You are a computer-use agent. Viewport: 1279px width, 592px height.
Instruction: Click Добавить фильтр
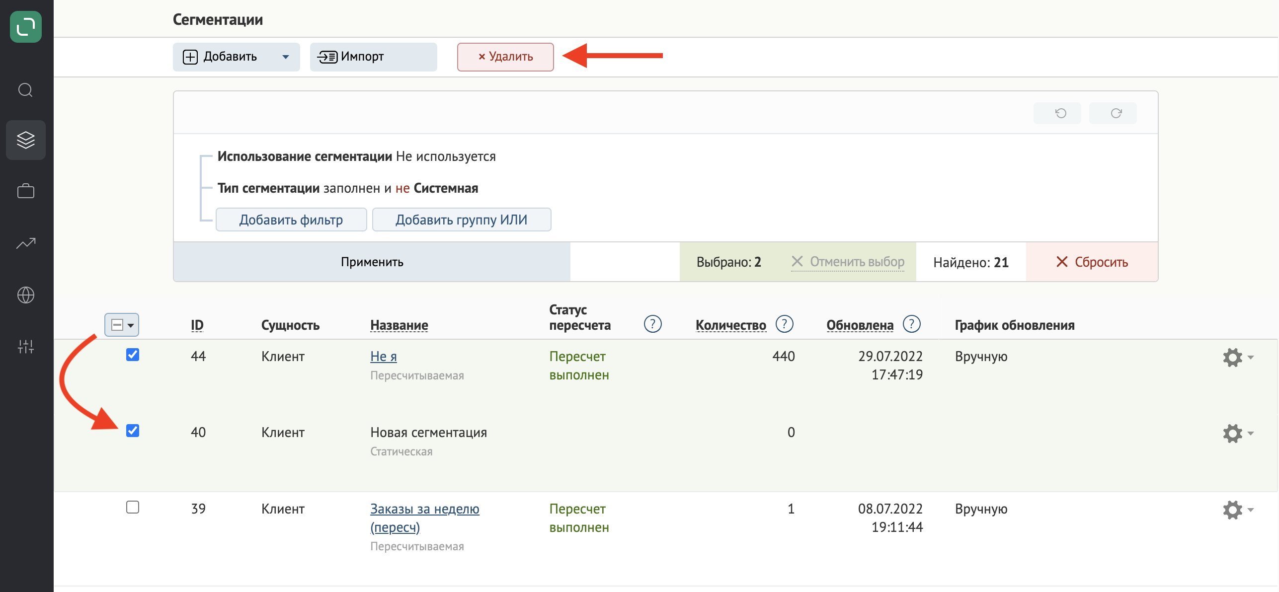291,220
